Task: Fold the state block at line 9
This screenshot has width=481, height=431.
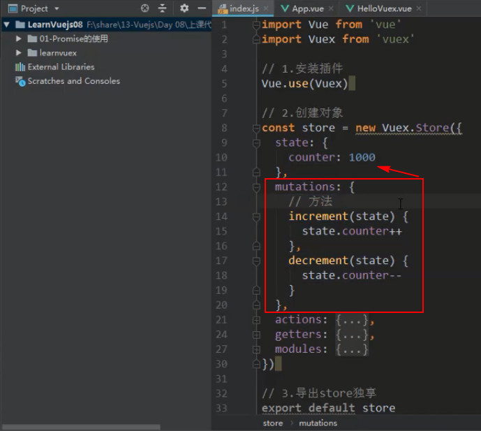Action: pyautogui.click(x=256, y=143)
